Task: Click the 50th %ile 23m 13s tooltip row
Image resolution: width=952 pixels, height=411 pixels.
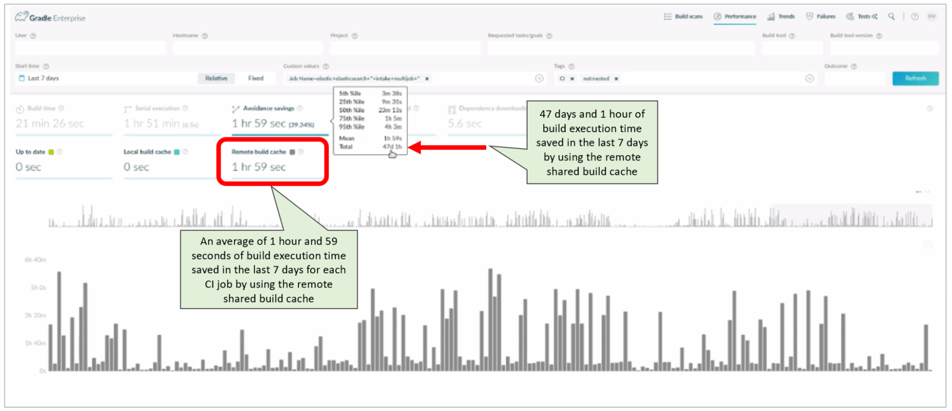Action: click(x=370, y=110)
